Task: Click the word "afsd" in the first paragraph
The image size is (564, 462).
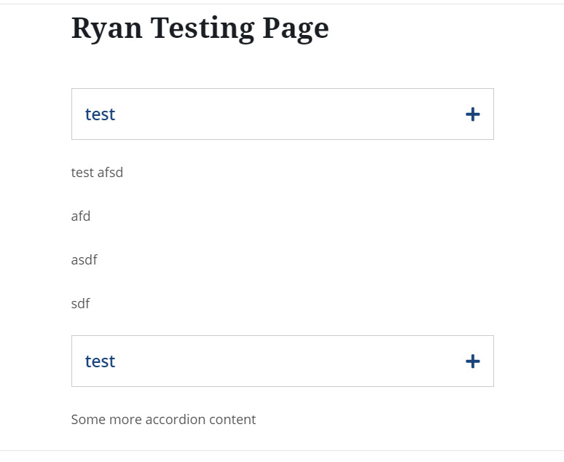Action: [x=110, y=173]
